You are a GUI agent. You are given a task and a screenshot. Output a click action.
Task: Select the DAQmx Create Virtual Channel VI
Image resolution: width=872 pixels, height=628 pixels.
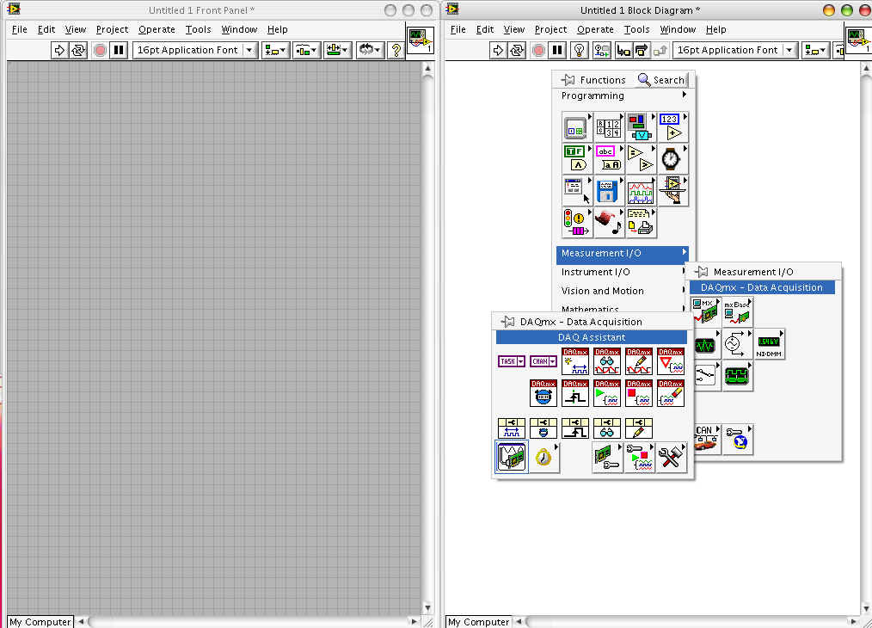tap(575, 361)
